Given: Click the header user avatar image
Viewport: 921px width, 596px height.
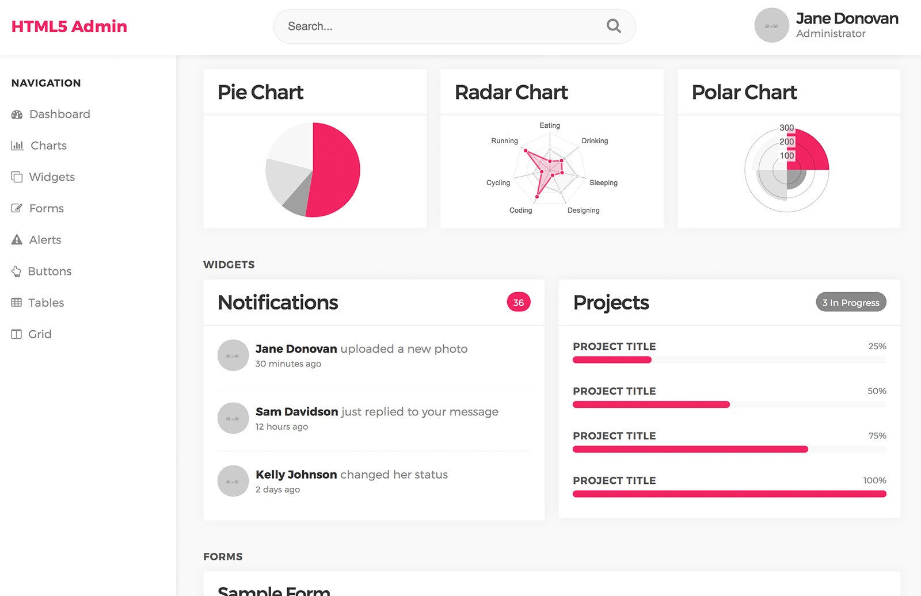Looking at the screenshot, I should click(x=771, y=26).
